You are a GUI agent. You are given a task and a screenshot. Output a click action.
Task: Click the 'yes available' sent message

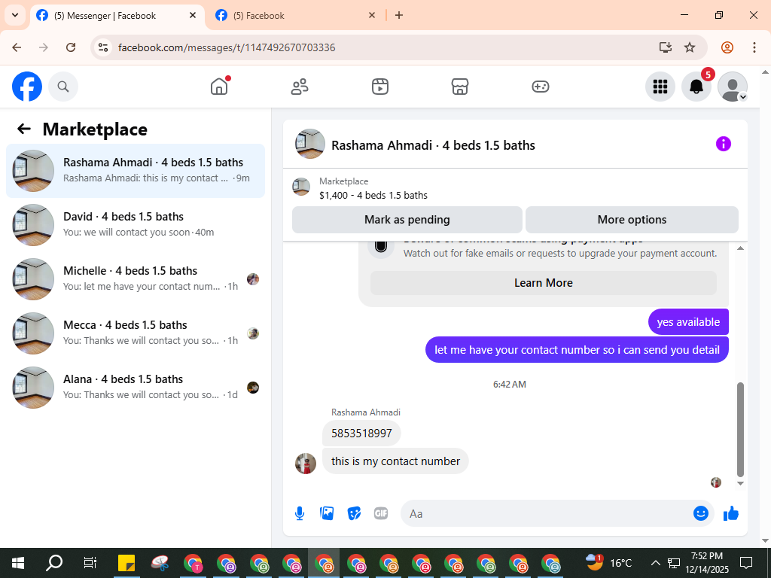pyautogui.click(x=688, y=322)
